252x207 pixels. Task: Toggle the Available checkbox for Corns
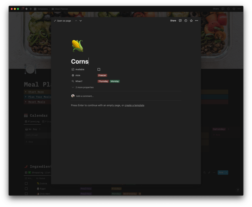[99, 69]
